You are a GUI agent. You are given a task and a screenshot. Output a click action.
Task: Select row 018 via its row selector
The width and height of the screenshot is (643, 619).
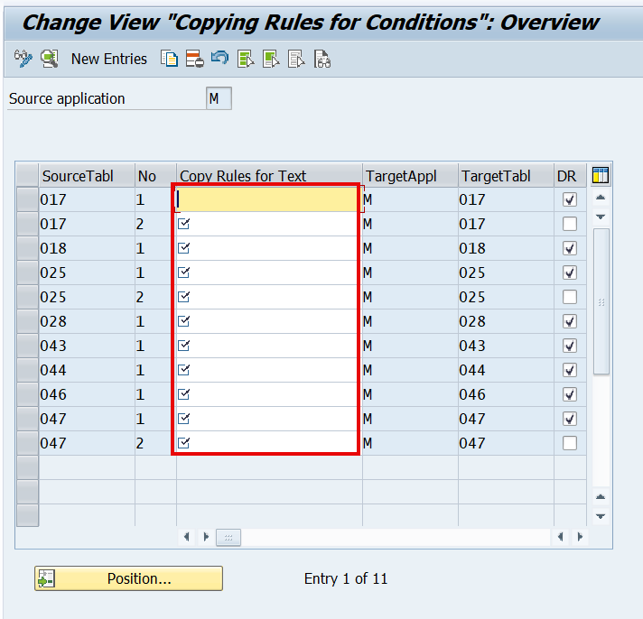click(x=27, y=248)
